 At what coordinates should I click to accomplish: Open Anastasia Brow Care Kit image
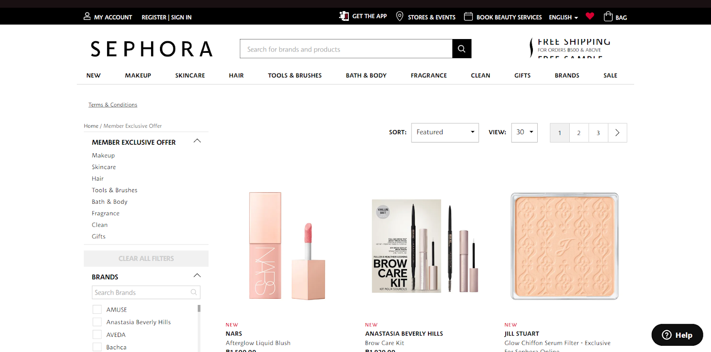tap(425, 246)
